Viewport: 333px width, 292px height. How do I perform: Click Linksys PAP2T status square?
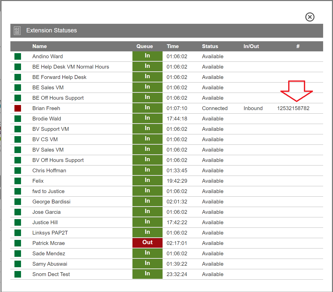(18, 233)
